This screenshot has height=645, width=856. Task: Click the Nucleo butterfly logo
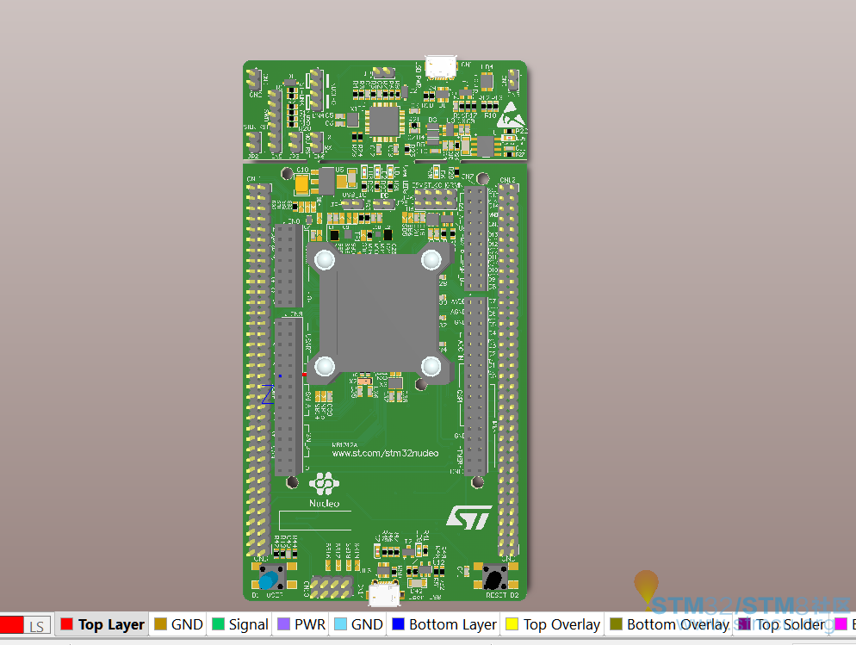click(325, 483)
